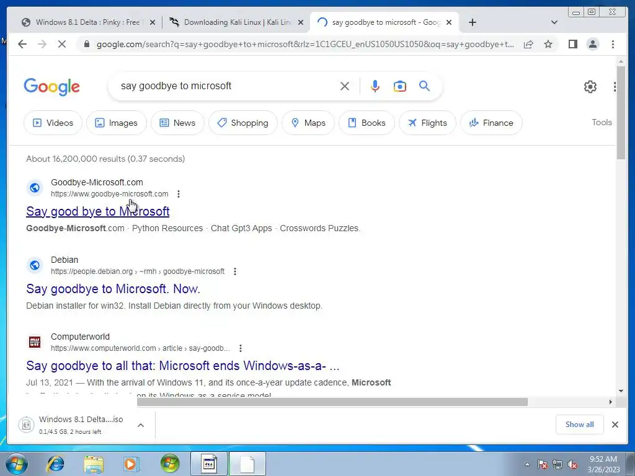The image size is (635, 476).
Task: Open Computerworld Windows-as-a-service article link
Action: [183, 366]
